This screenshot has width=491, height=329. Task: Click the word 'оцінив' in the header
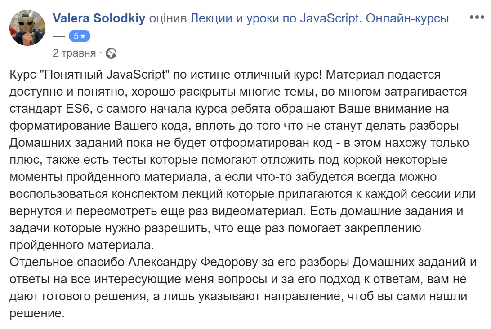click(x=168, y=18)
